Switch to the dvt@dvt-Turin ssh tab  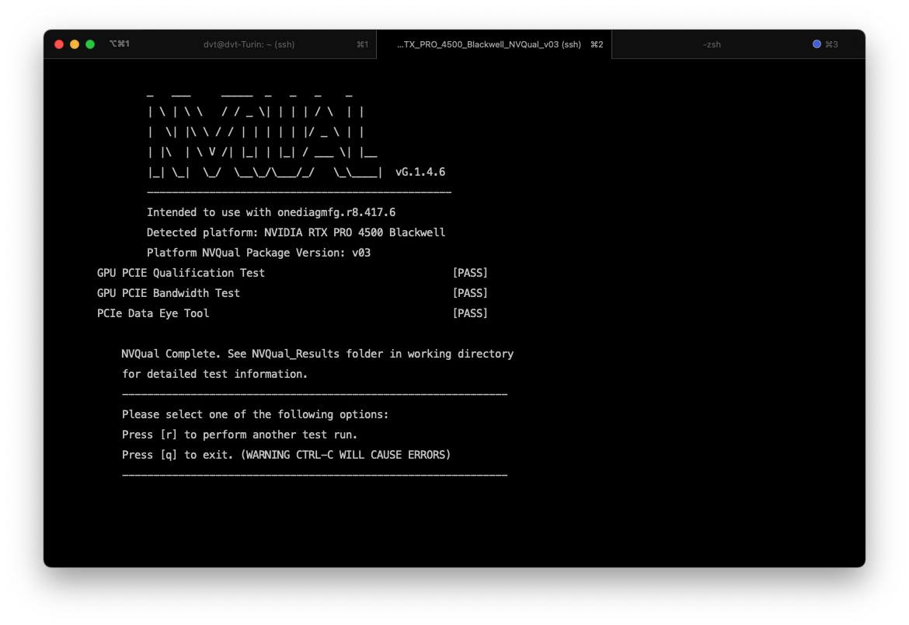pyautogui.click(x=249, y=44)
